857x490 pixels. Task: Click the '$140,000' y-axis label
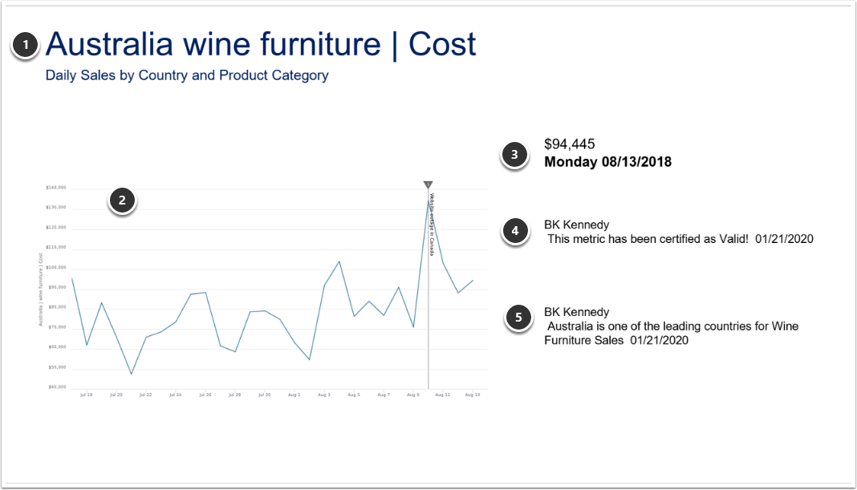point(57,187)
